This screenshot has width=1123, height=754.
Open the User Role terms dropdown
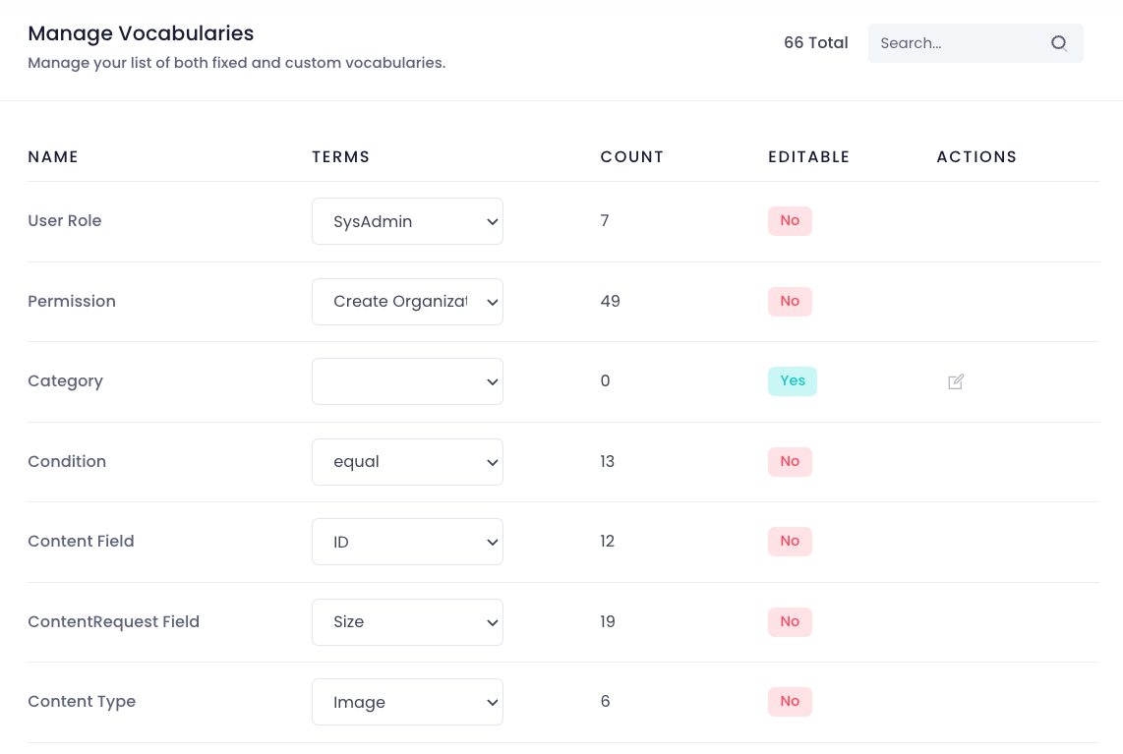(407, 221)
